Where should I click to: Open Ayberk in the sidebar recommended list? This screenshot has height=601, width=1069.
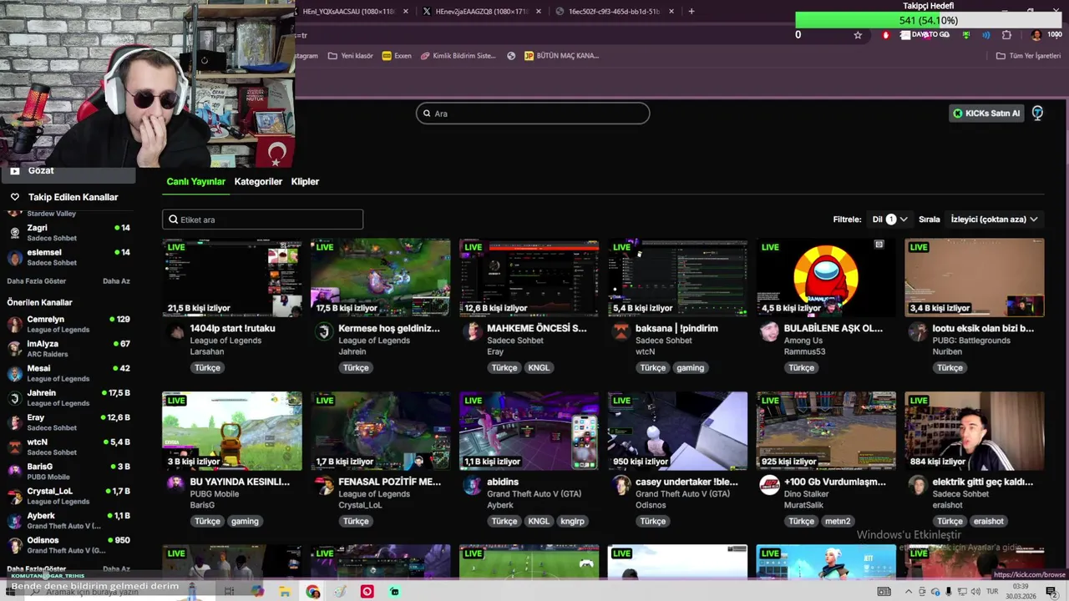68,520
